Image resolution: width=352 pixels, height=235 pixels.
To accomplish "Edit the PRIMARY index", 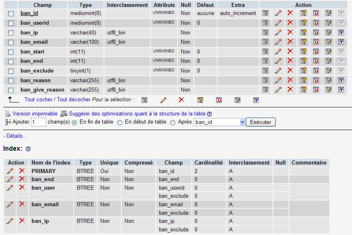I will click(10, 171).
